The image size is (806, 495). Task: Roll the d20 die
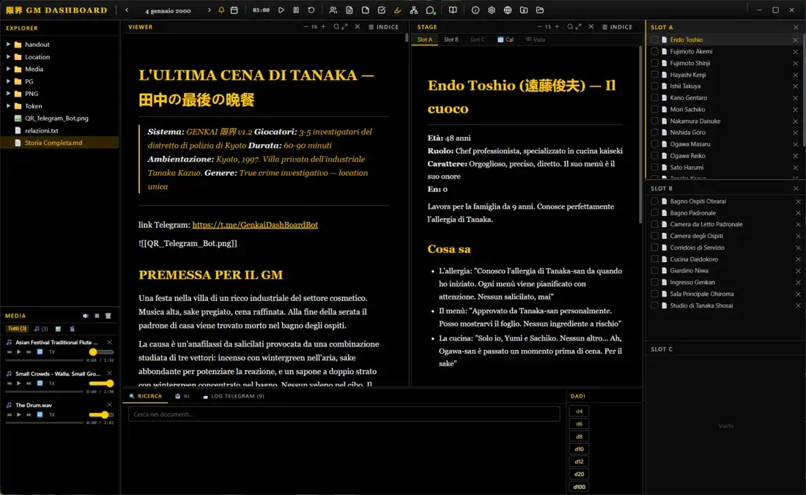click(x=579, y=474)
